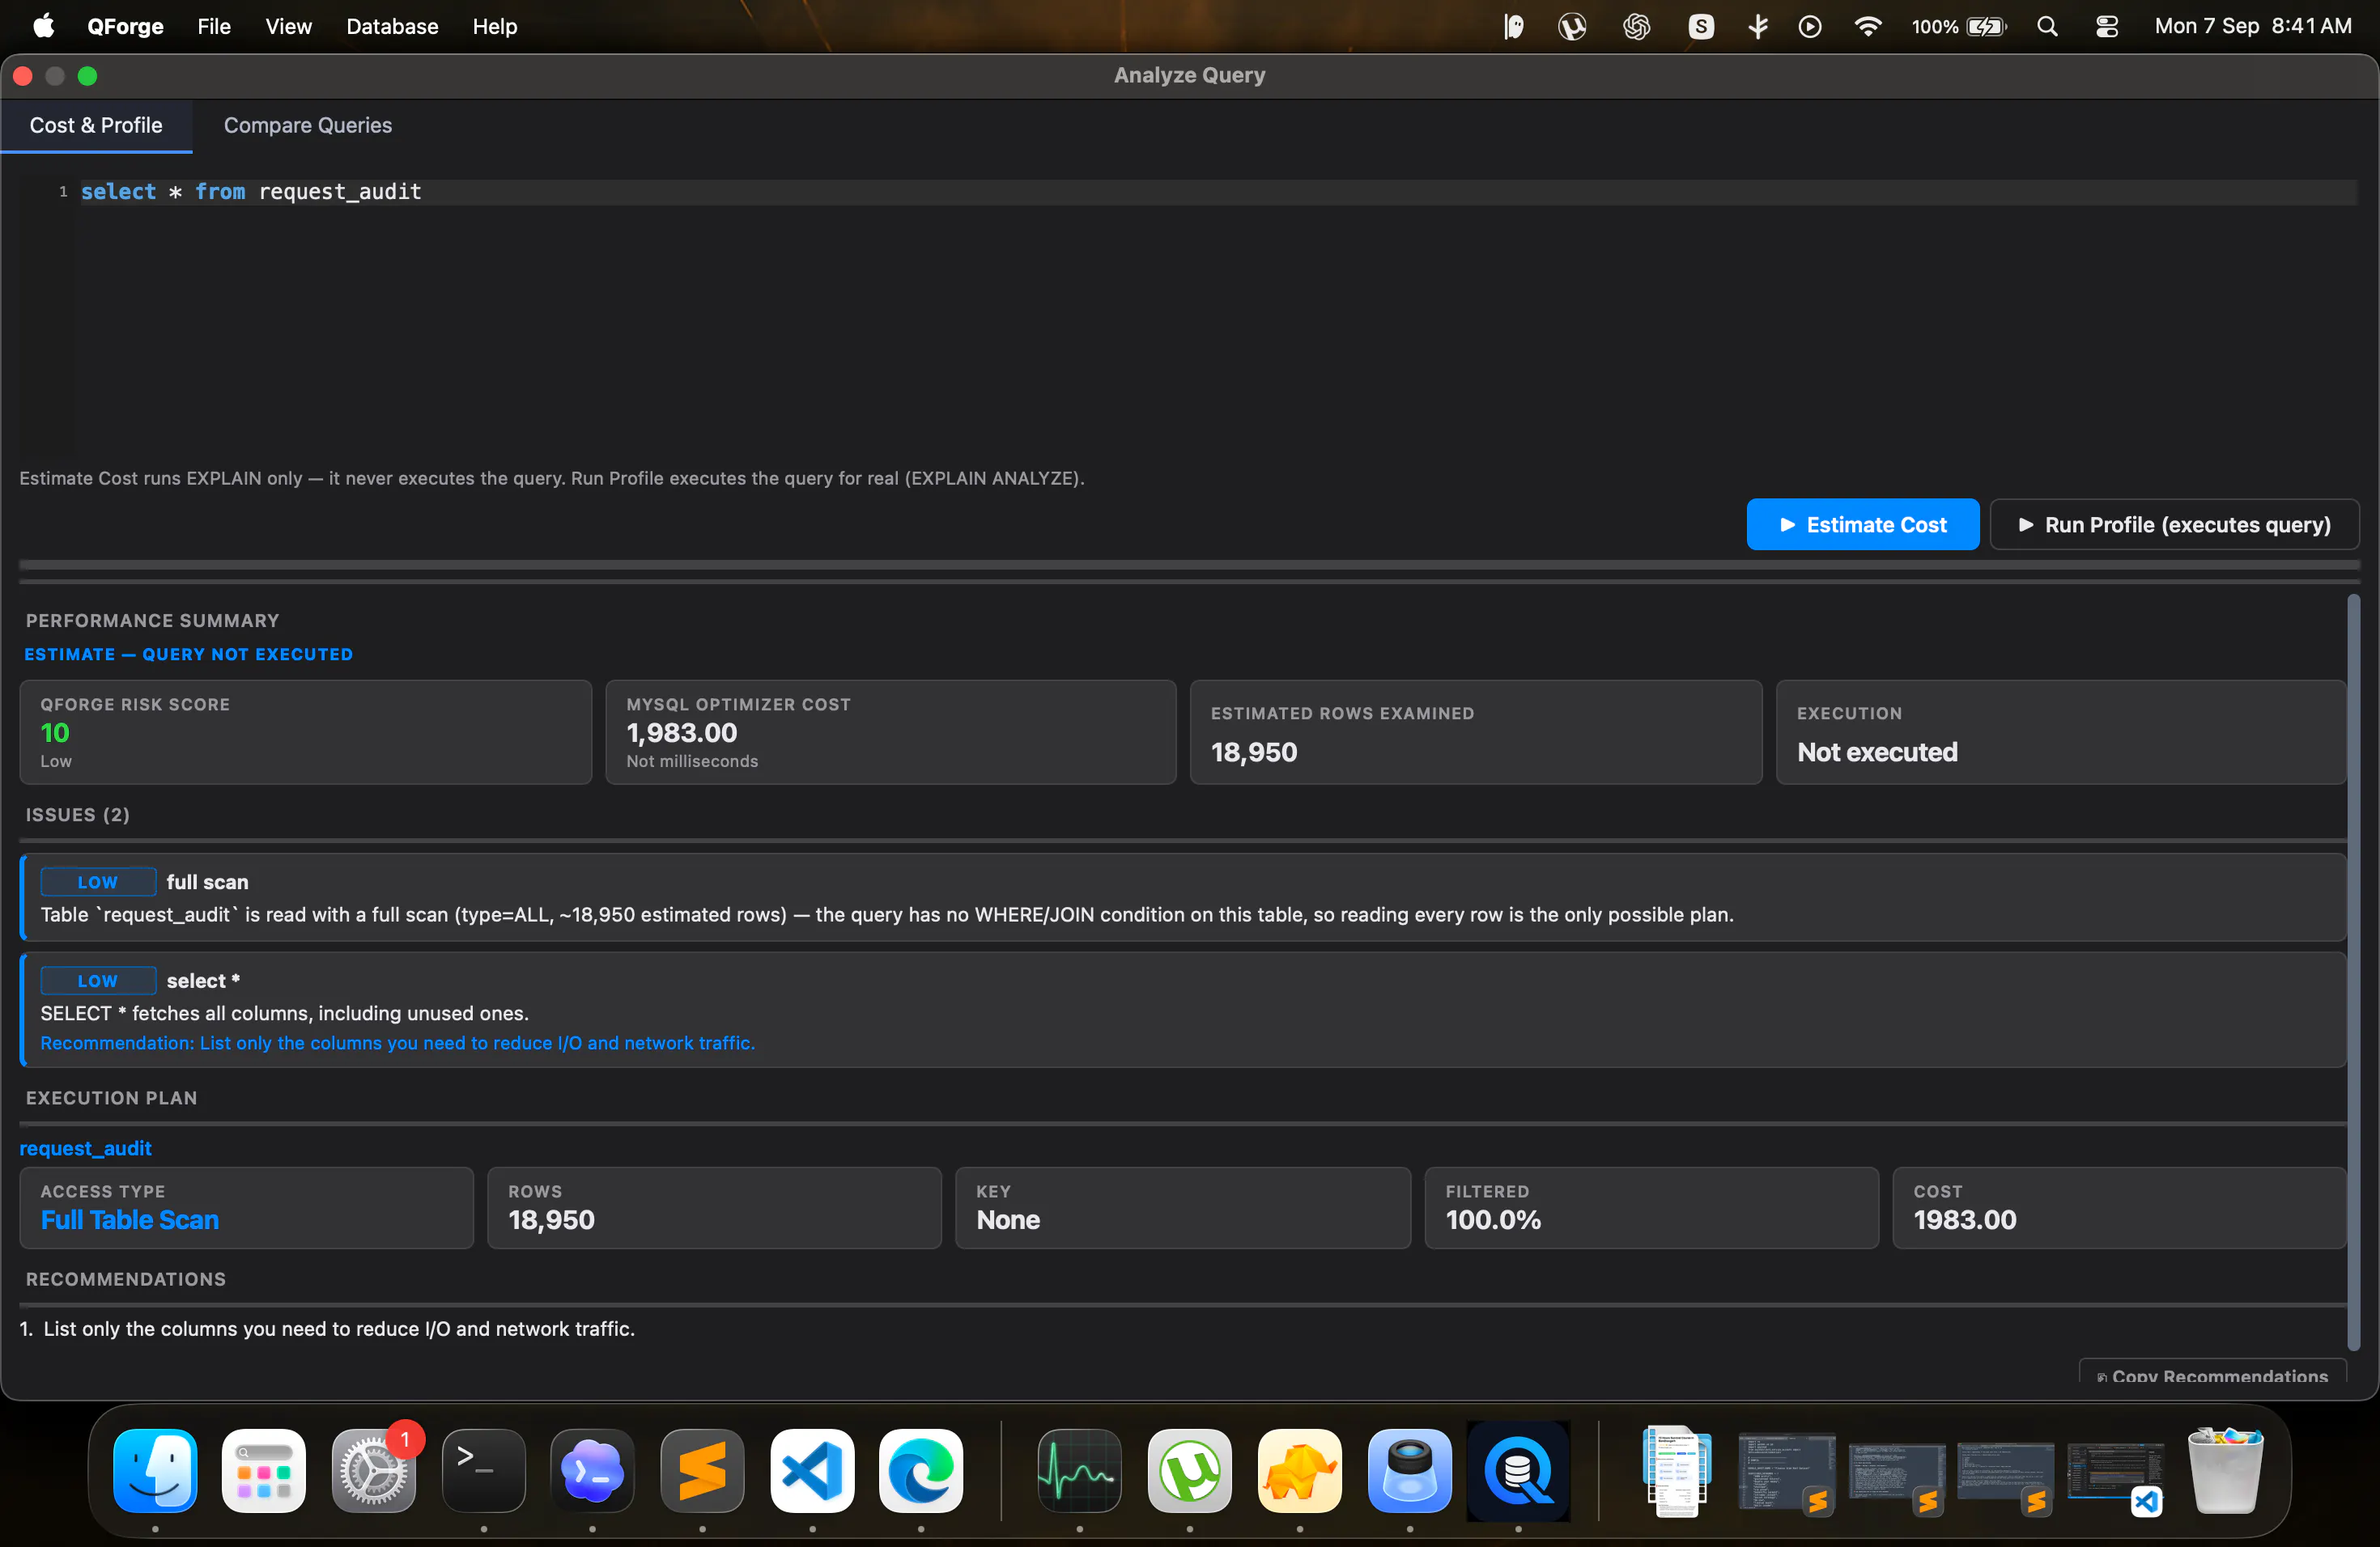Click the request_audit table link in Execution Plan
Image resolution: width=2380 pixels, height=1547 pixels.
(x=85, y=1148)
